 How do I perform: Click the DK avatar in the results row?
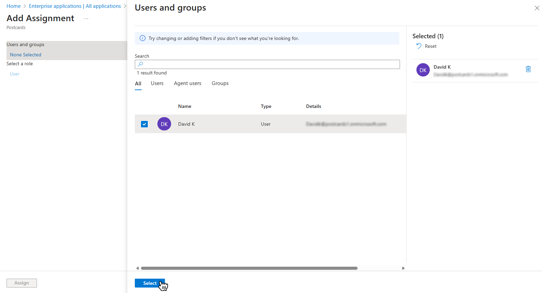164,124
